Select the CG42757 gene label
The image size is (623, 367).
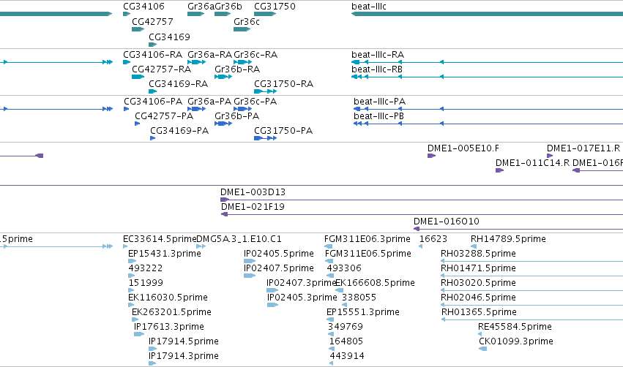coord(152,22)
